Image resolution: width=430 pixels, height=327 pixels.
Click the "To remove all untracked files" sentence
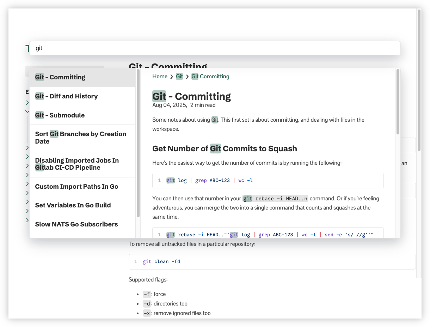[192, 244]
